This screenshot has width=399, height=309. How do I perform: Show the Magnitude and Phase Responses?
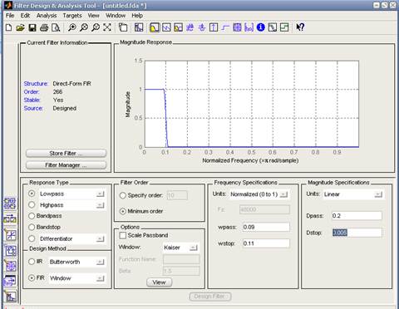pyautogui.click(x=178, y=27)
